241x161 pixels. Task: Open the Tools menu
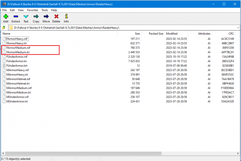tap(45, 10)
